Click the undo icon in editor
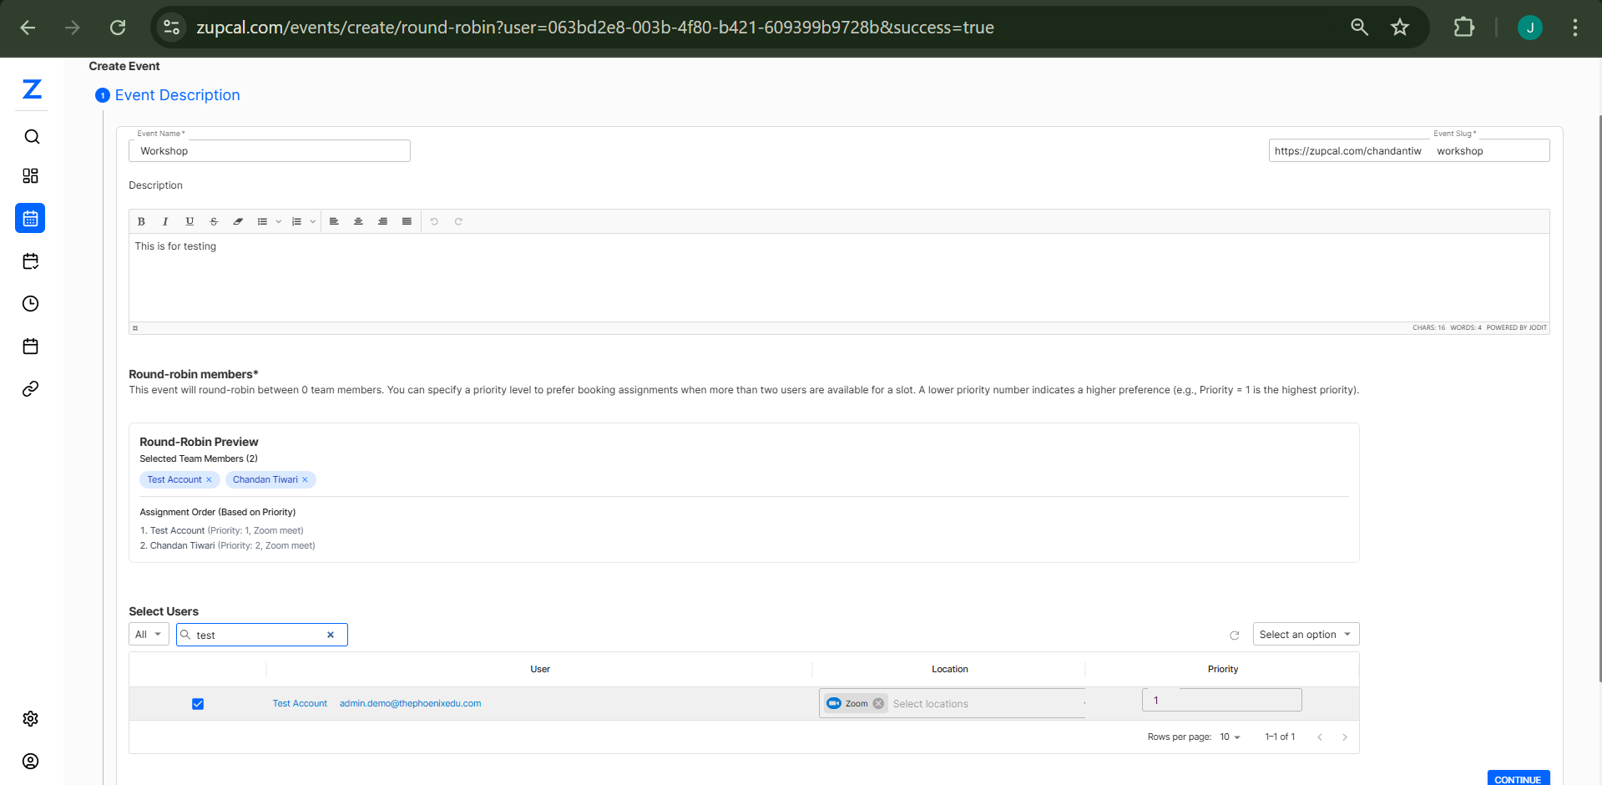 coord(434,221)
